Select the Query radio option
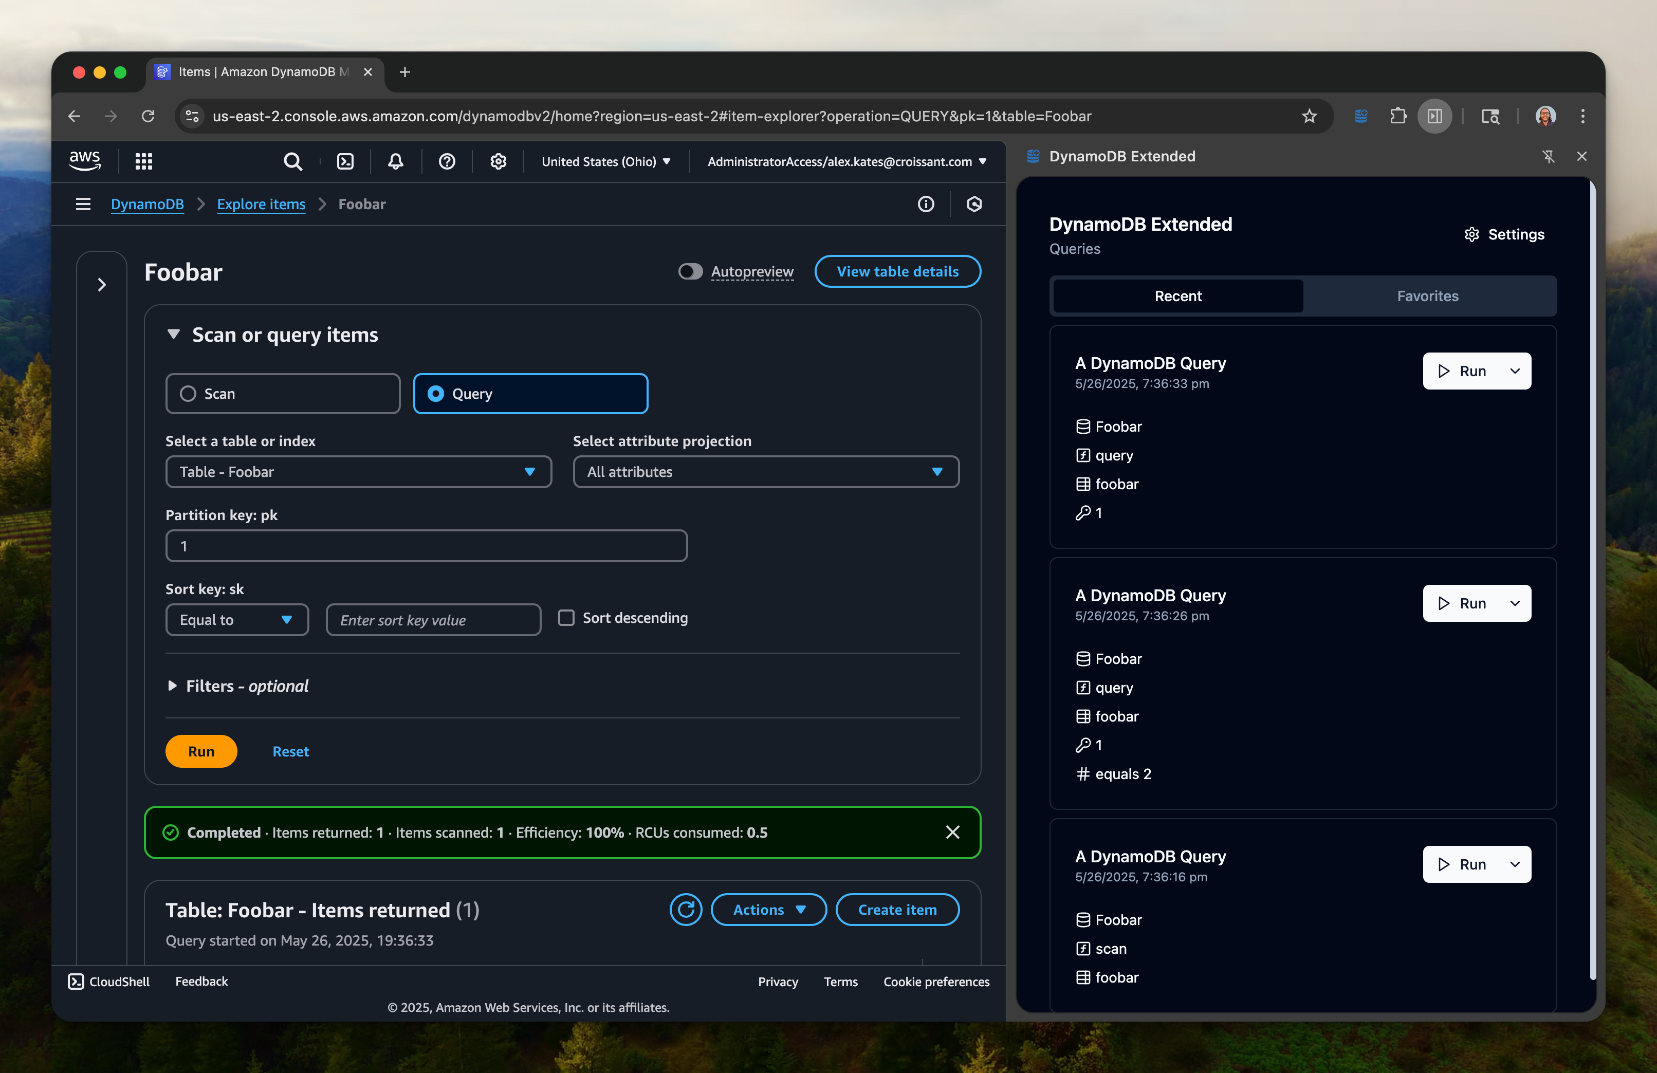This screenshot has width=1657, height=1073. tap(530, 394)
